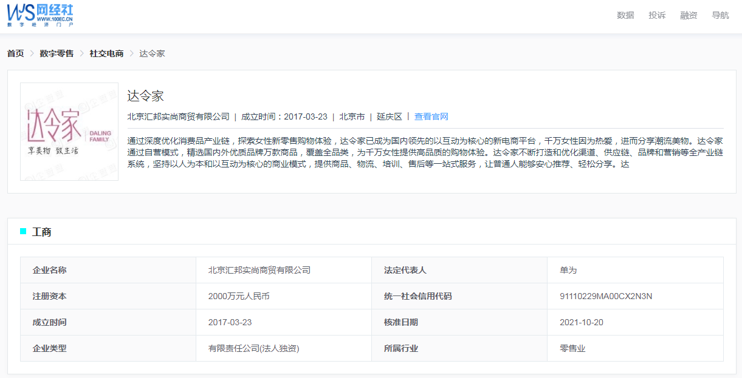The height and width of the screenshot is (378, 742).
Task: Open the 投诉 menu item
Action: click(x=657, y=15)
